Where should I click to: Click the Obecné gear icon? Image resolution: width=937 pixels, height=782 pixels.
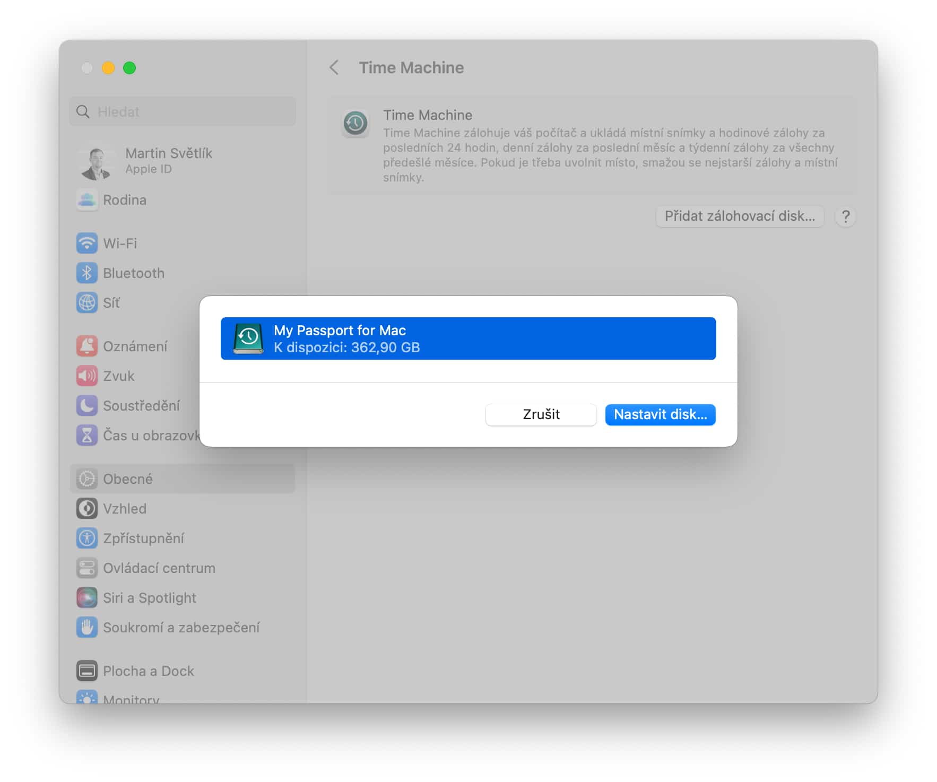pyautogui.click(x=87, y=479)
